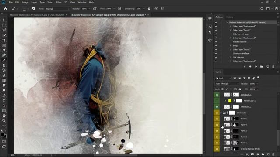Click the layer Fill value field
Screen dimensions: 280x157
[x=252, y=89]
